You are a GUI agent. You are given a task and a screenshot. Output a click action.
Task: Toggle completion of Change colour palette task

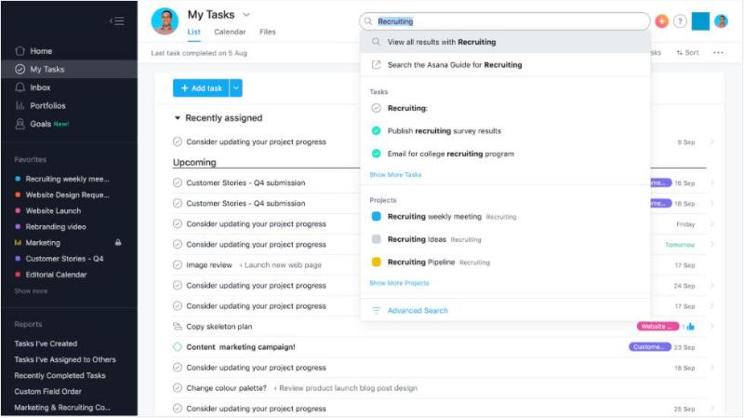coord(178,388)
